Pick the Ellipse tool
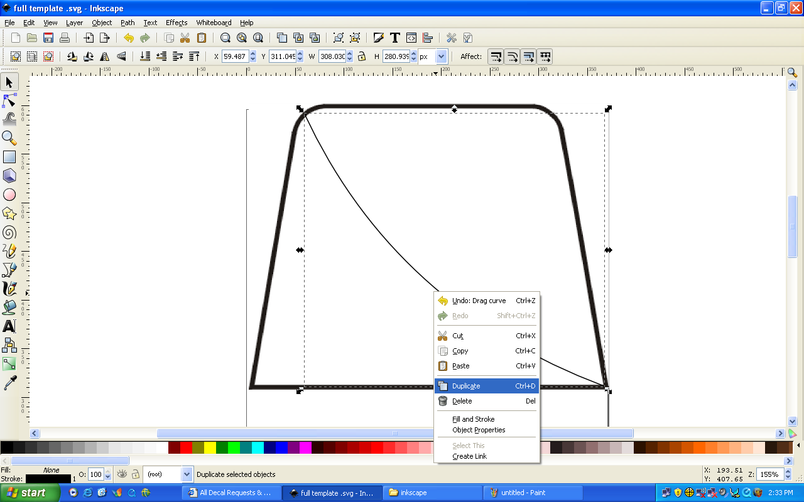The width and height of the screenshot is (804, 502). (10, 195)
